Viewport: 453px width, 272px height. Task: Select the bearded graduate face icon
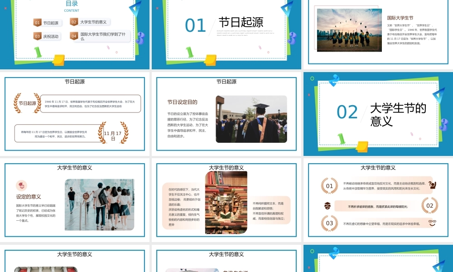327,206
